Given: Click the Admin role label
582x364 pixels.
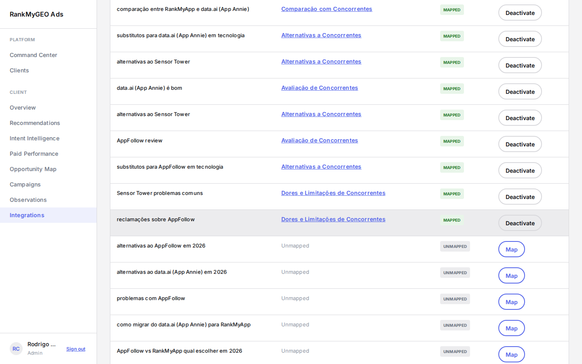Looking at the screenshot, I should click(x=35, y=353).
